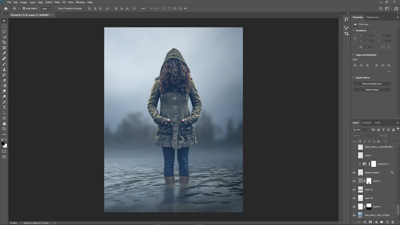The height and width of the screenshot is (225, 400).
Task: Select the Path Selection tool
Action: point(4,113)
